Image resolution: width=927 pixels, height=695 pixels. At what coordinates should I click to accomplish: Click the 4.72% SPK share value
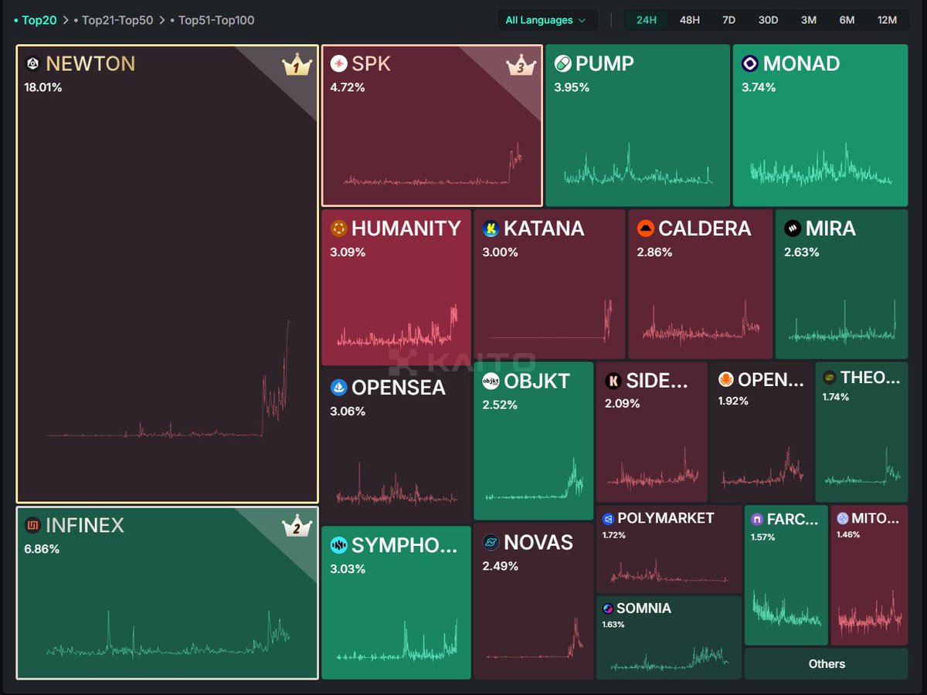click(x=348, y=87)
